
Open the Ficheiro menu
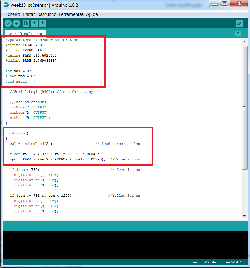click(x=12, y=14)
